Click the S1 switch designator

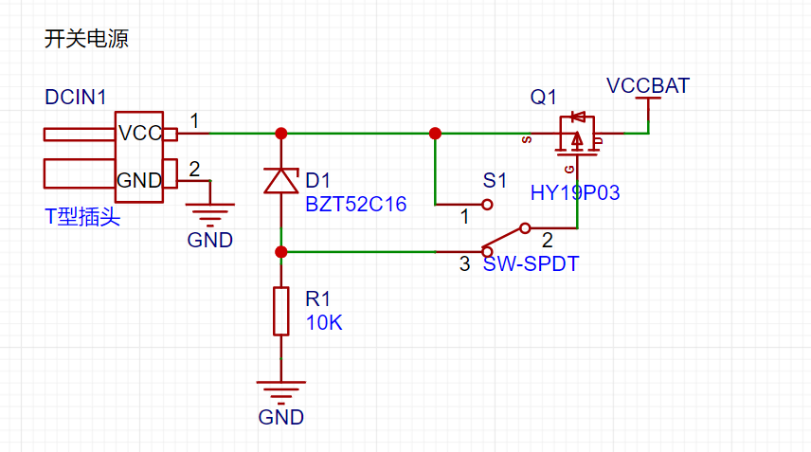(x=495, y=180)
